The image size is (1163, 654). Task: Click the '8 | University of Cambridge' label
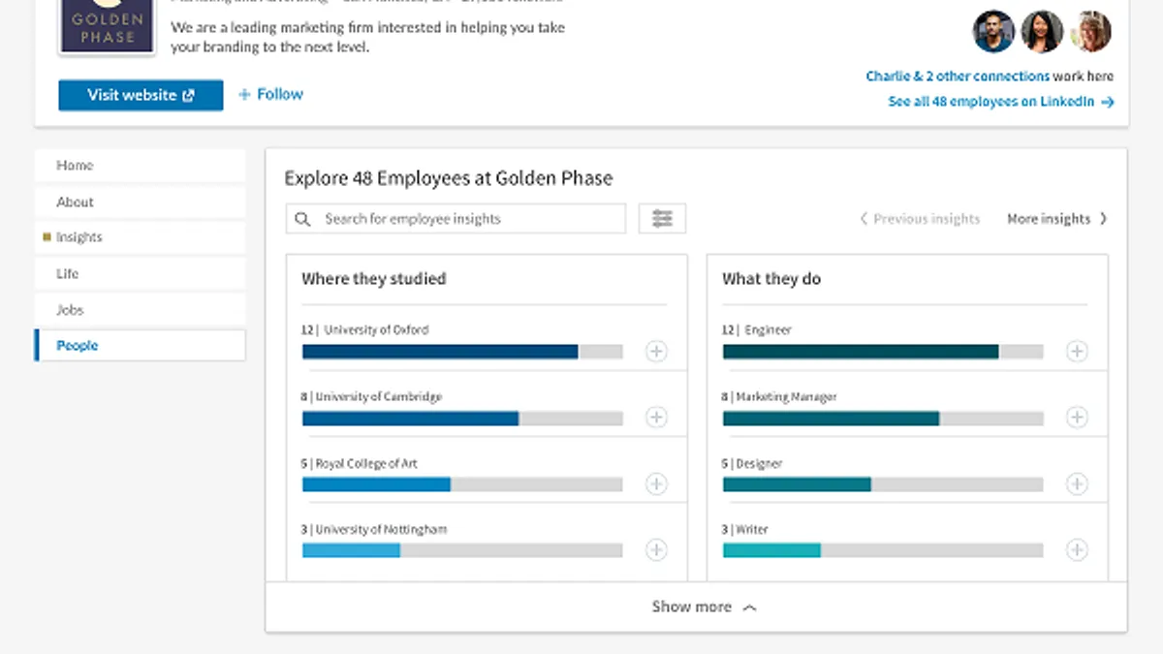[x=371, y=396]
